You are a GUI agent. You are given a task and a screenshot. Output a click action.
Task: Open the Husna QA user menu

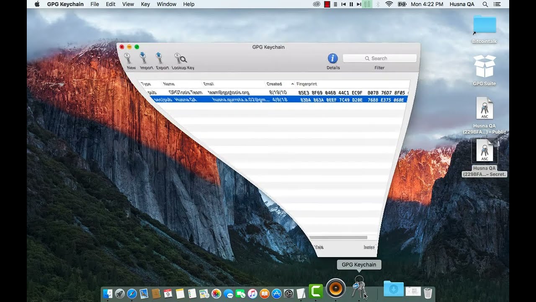tap(462, 4)
